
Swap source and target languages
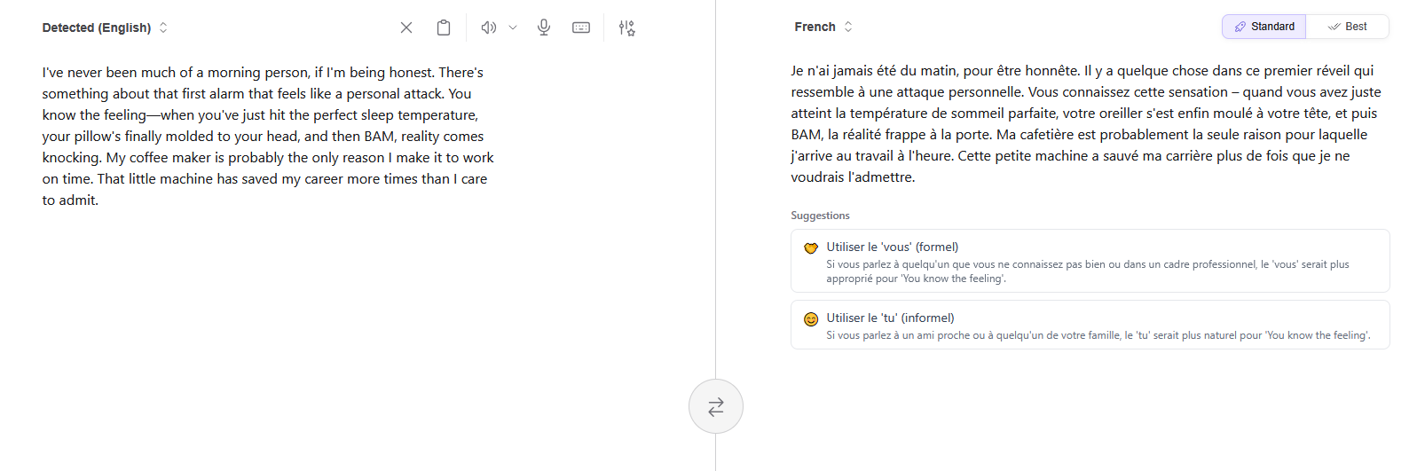click(715, 406)
